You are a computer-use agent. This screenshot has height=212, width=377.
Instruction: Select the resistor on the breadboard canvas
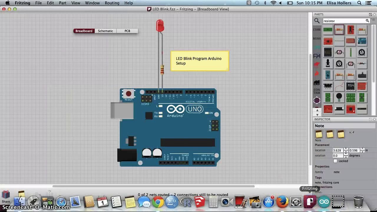[x=162, y=70]
